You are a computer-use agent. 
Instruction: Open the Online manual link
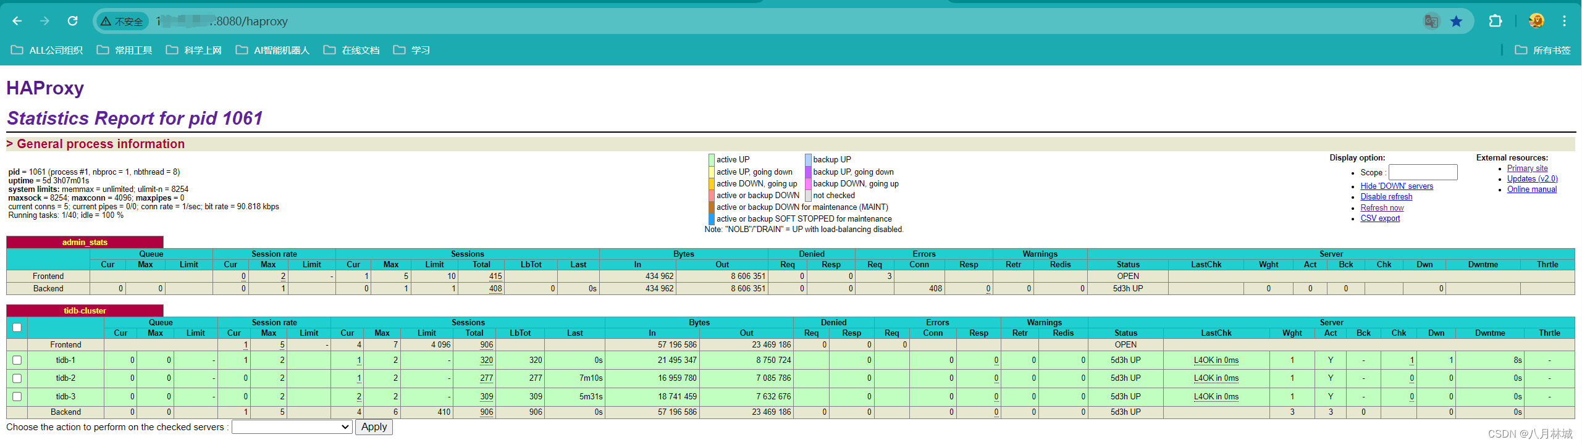(1531, 189)
